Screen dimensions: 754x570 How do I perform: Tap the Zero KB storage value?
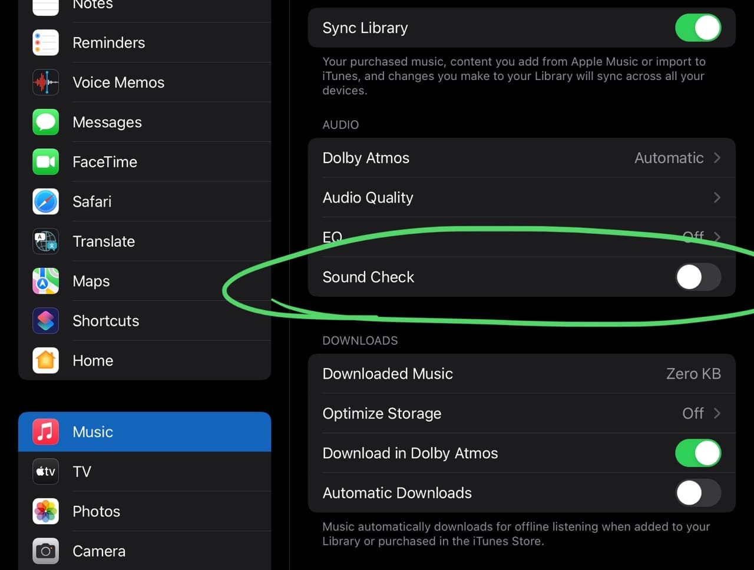[693, 374]
